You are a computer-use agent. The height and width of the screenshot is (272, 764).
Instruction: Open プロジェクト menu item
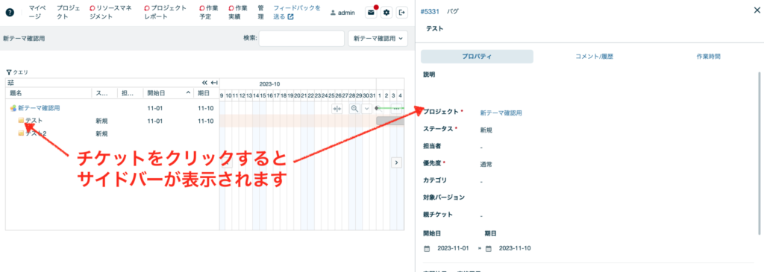click(x=69, y=12)
